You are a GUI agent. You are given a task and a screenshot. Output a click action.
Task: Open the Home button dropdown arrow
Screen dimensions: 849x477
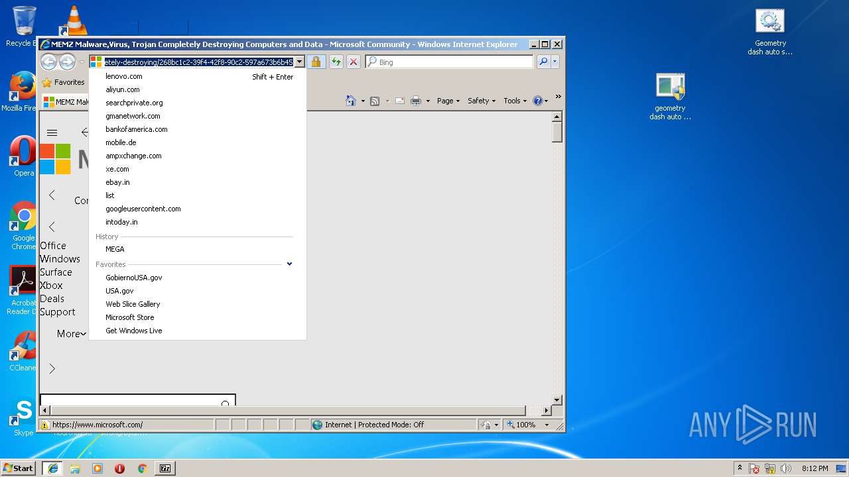(363, 101)
